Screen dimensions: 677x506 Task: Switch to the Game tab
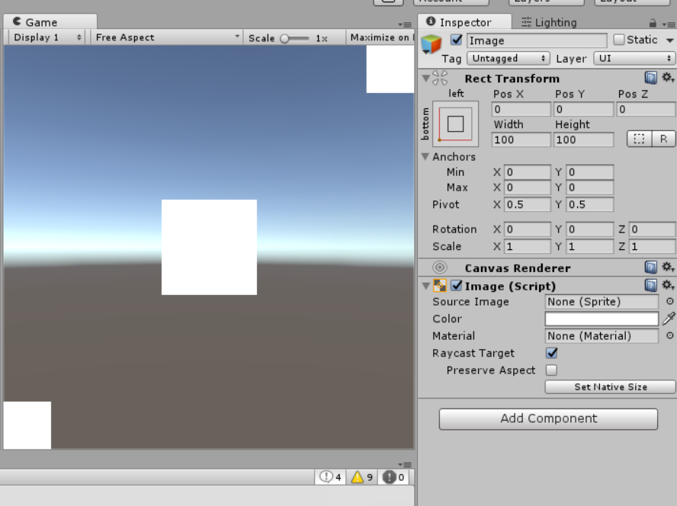(50, 21)
